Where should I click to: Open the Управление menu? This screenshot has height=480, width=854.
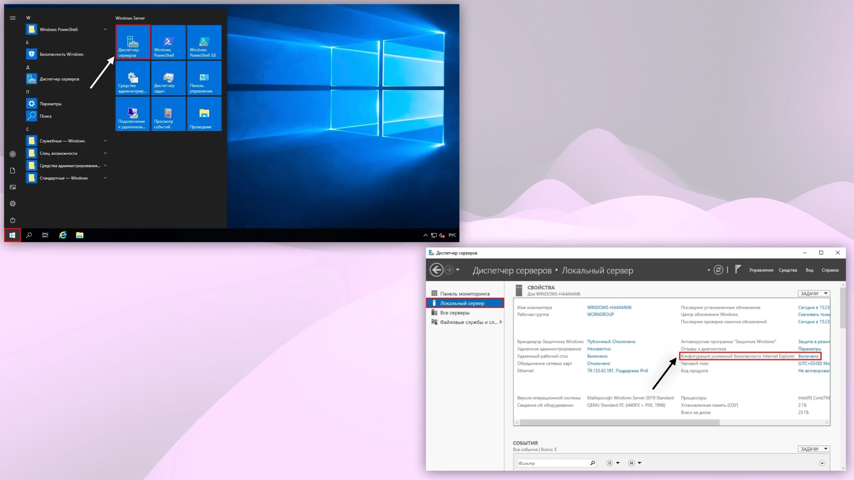761,270
